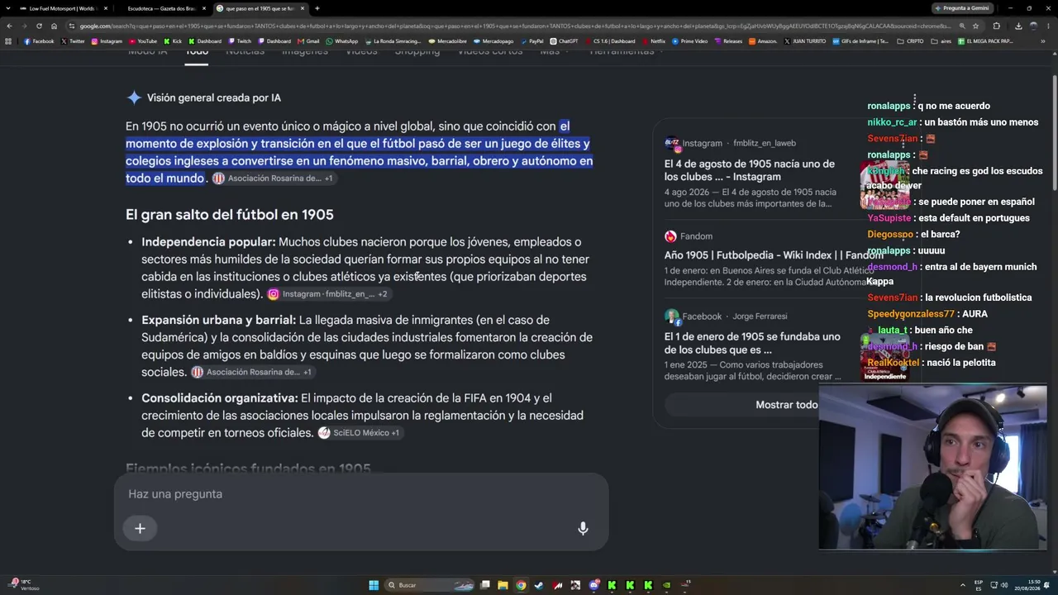
Task: Open Facebook result about 1 de enero 1905
Action: (x=752, y=343)
